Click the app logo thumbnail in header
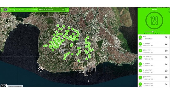The height and width of the screenshot is (94, 170). (x=6, y=10)
